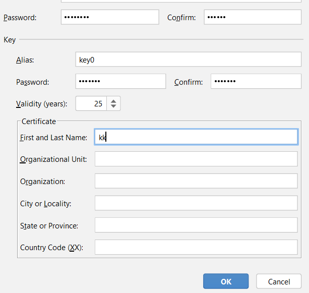Focus the Validity years number field

point(91,103)
